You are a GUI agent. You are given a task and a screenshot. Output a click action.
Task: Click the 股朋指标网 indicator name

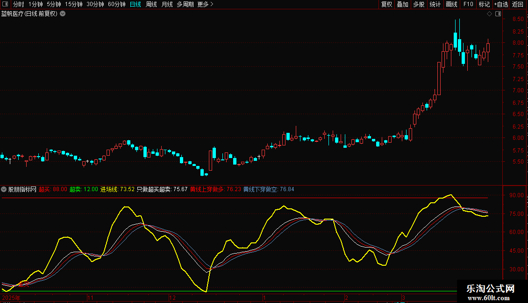pos(22,189)
